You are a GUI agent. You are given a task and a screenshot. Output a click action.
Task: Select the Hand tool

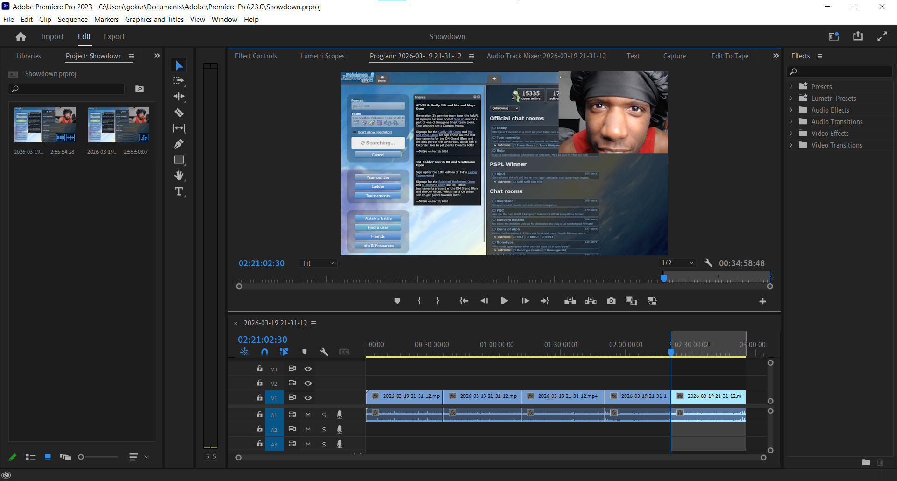(x=179, y=175)
